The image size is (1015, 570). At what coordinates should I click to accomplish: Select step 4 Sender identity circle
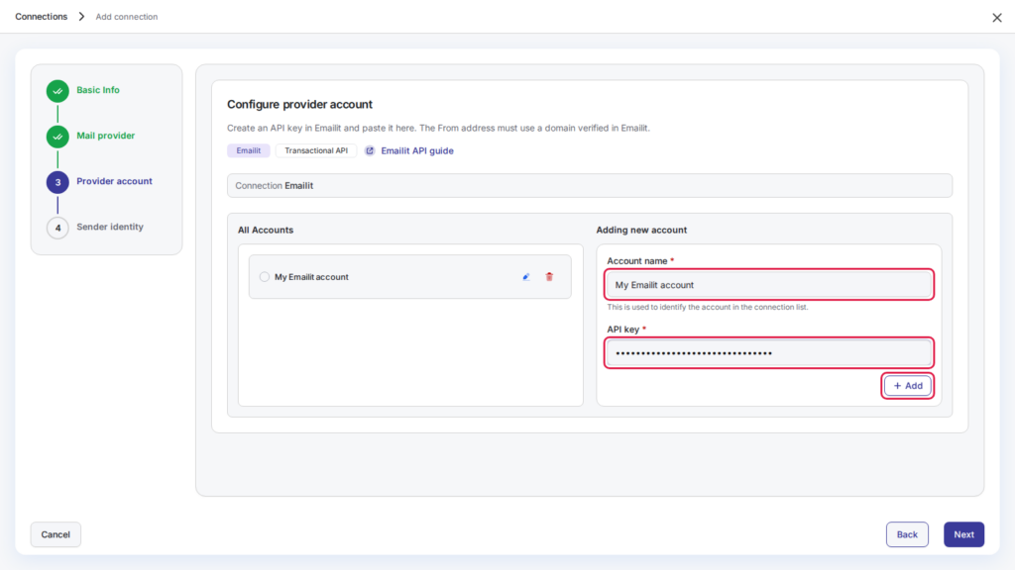(x=57, y=228)
